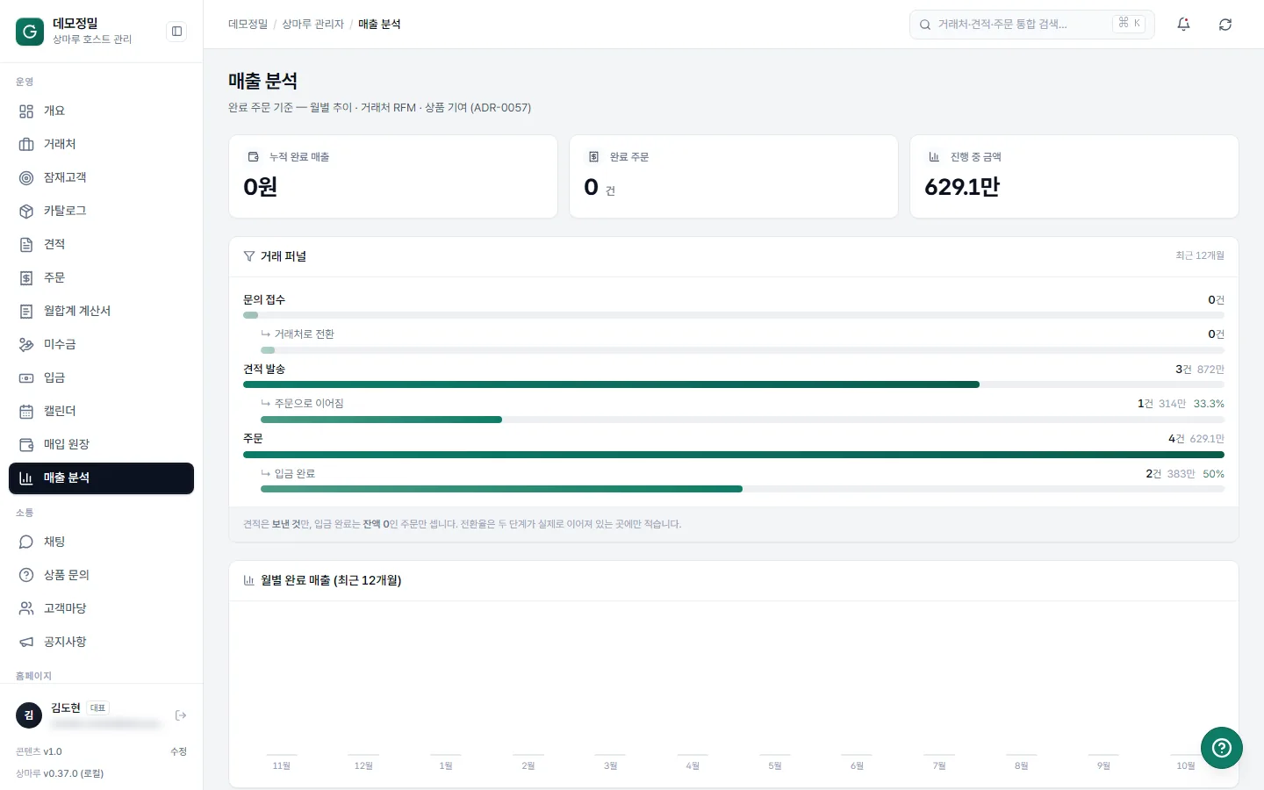Click the 10월 axis label in chart
1264x790 pixels.
pyautogui.click(x=1186, y=766)
